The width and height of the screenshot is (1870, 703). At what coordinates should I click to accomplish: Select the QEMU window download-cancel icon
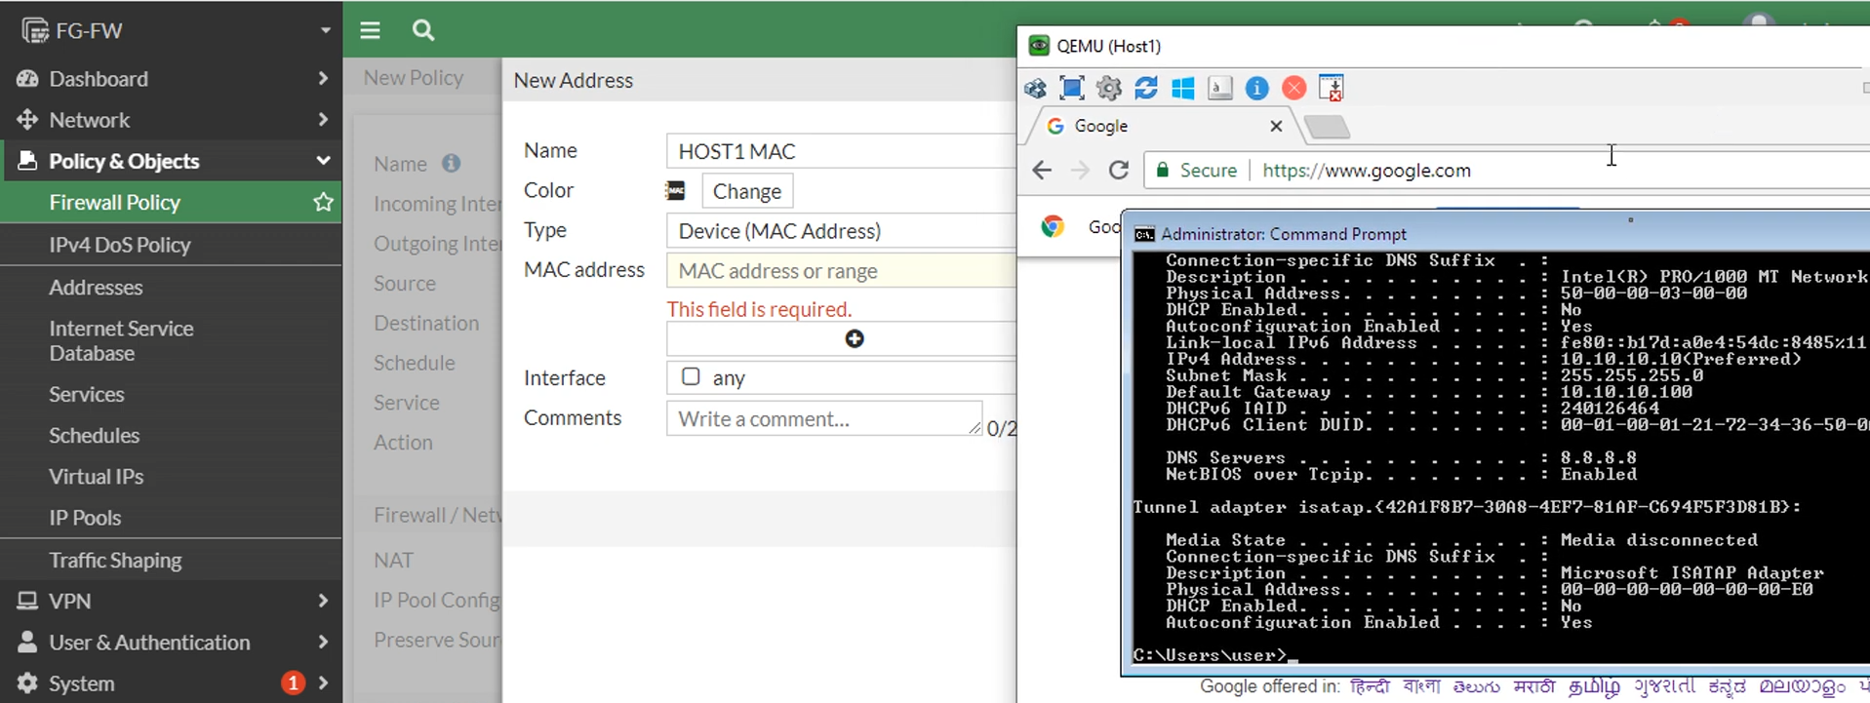pyautogui.click(x=1332, y=89)
